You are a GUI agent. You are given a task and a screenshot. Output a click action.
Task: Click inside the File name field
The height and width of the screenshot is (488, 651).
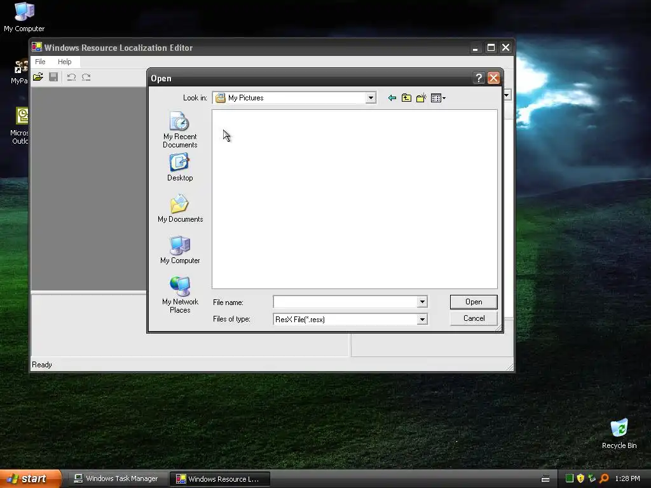tap(345, 302)
